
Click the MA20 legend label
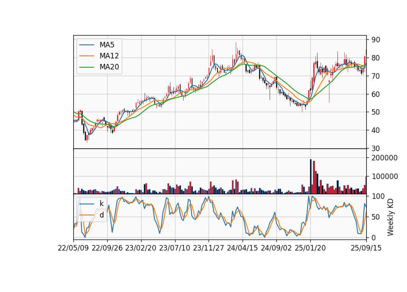click(x=109, y=67)
